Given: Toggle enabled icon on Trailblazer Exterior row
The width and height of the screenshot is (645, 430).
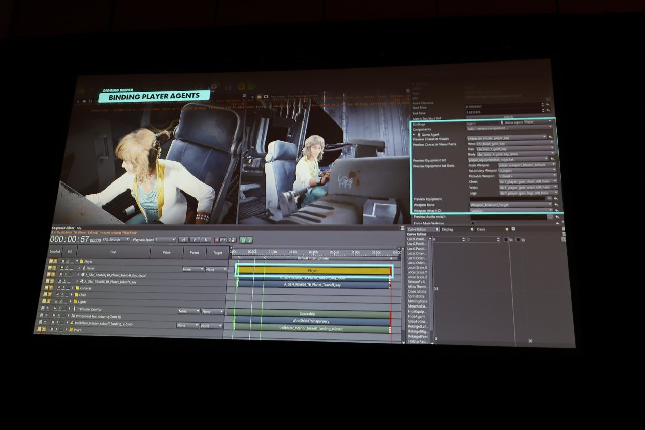Looking at the screenshot, I should pos(42,308).
